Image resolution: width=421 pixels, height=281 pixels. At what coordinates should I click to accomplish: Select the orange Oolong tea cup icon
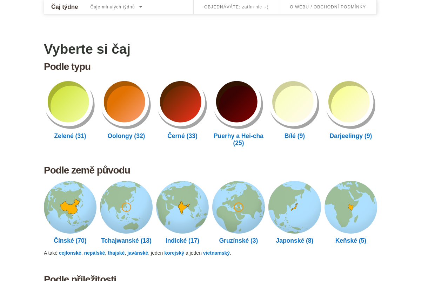126,104
